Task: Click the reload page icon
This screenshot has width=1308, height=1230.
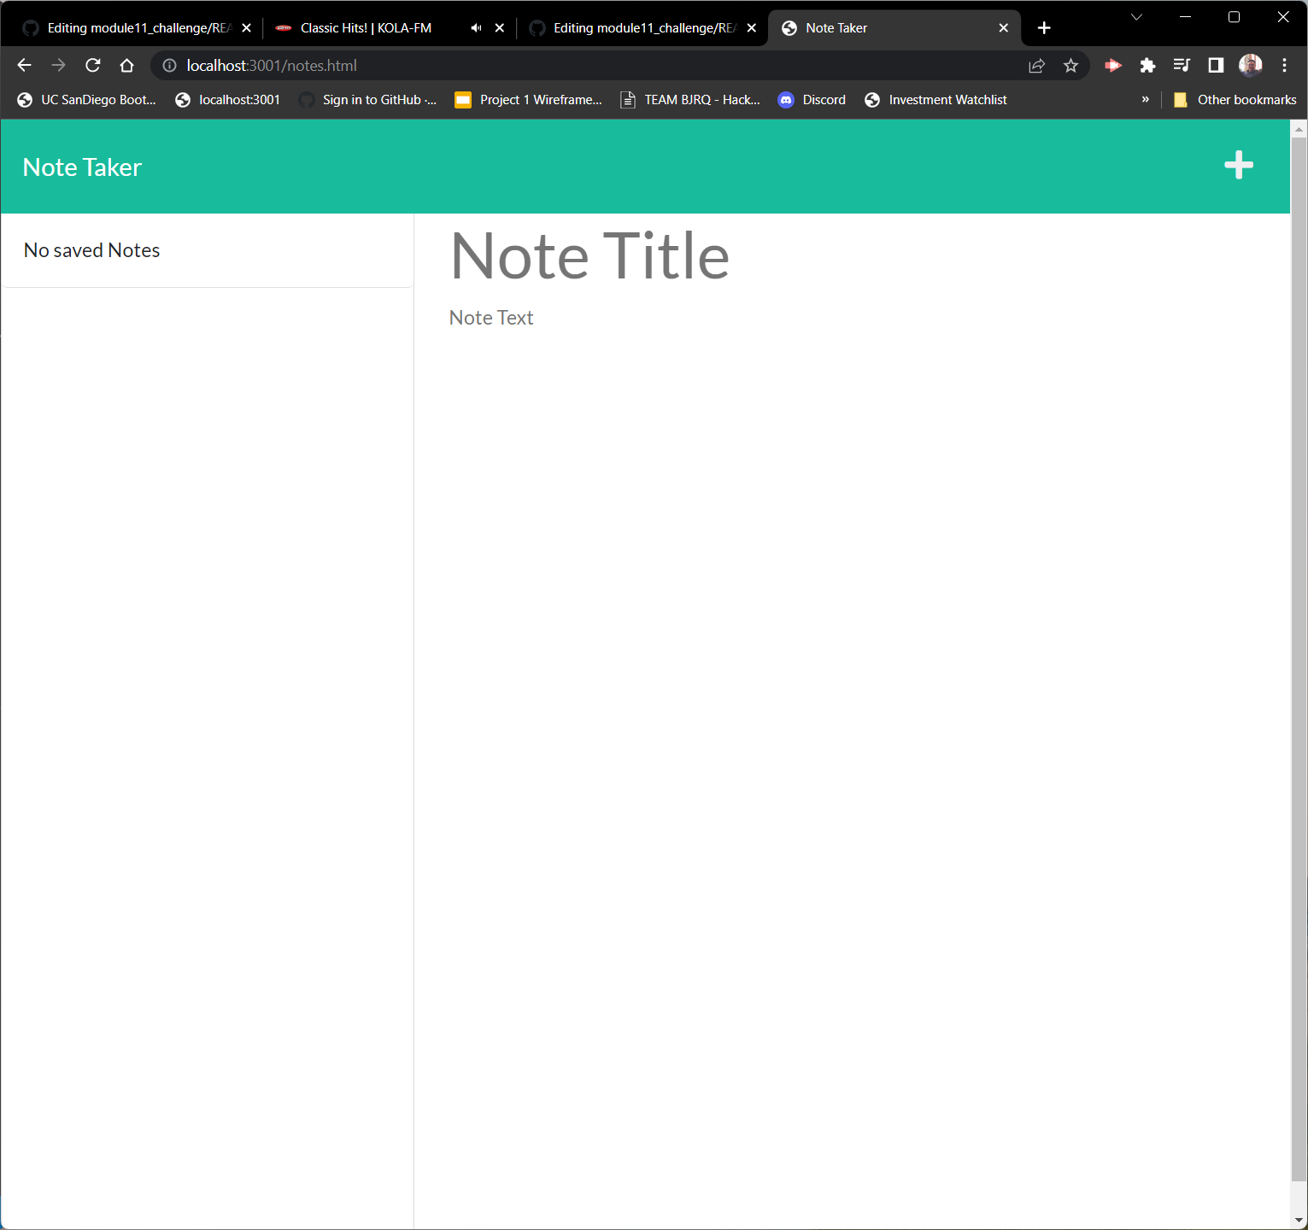Action: [92, 65]
